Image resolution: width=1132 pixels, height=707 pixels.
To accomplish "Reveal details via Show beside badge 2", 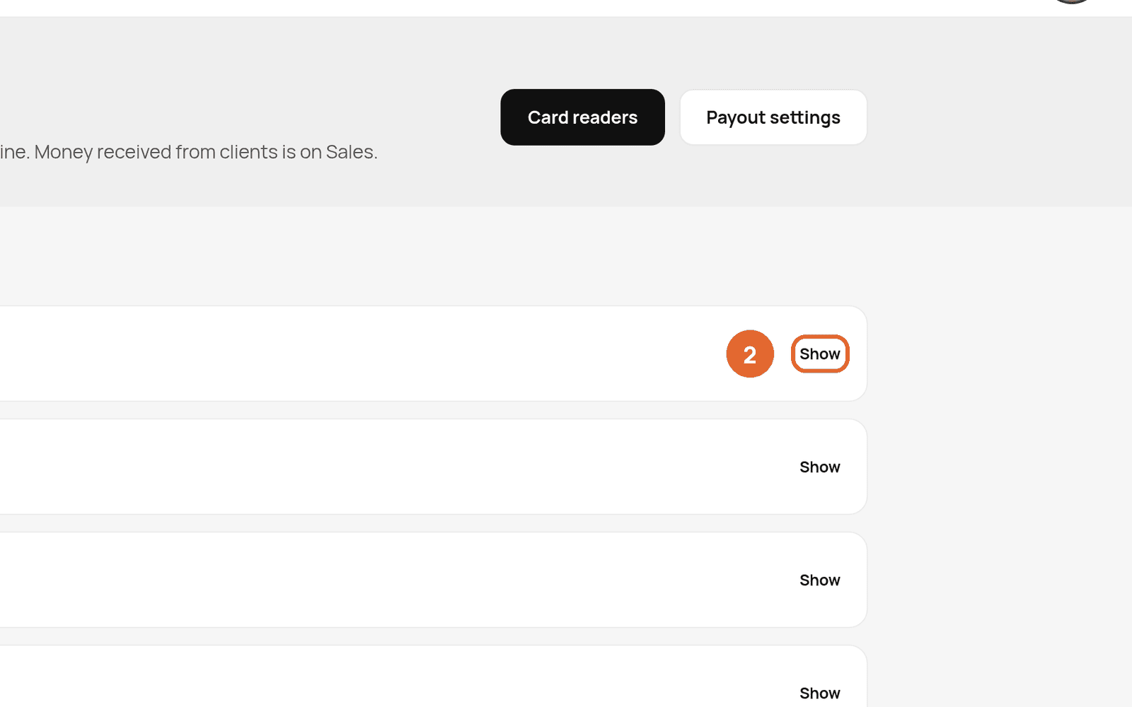I will pos(820,353).
